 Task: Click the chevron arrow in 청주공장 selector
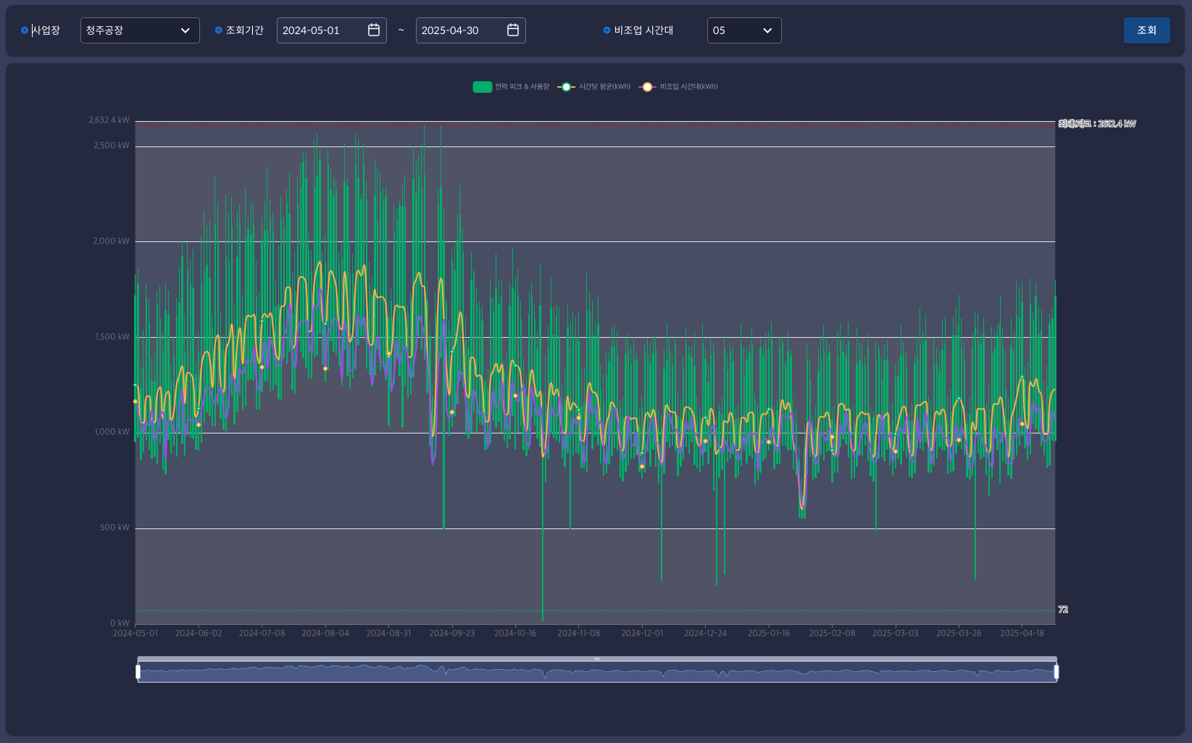pyautogui.click(x=186, y=30)
